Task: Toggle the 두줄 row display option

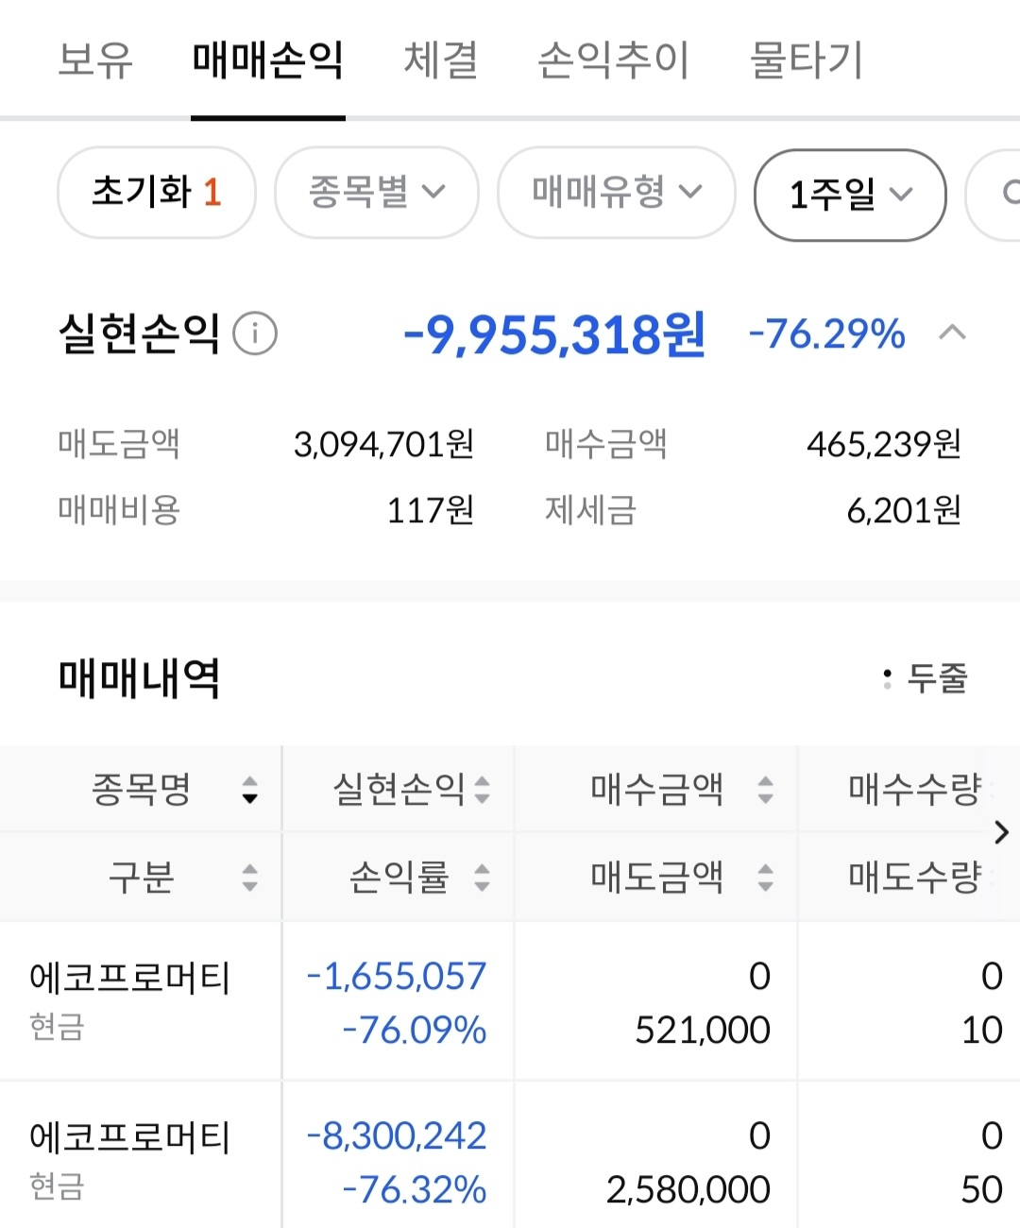Action: coord(926,677)
